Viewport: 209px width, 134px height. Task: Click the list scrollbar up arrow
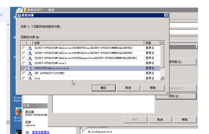[162, 43]
